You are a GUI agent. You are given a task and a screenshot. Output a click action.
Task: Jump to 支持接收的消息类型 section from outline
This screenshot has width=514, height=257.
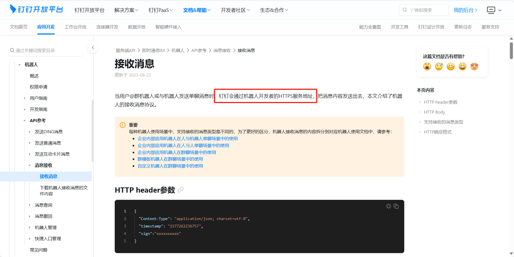click(444, 122)
